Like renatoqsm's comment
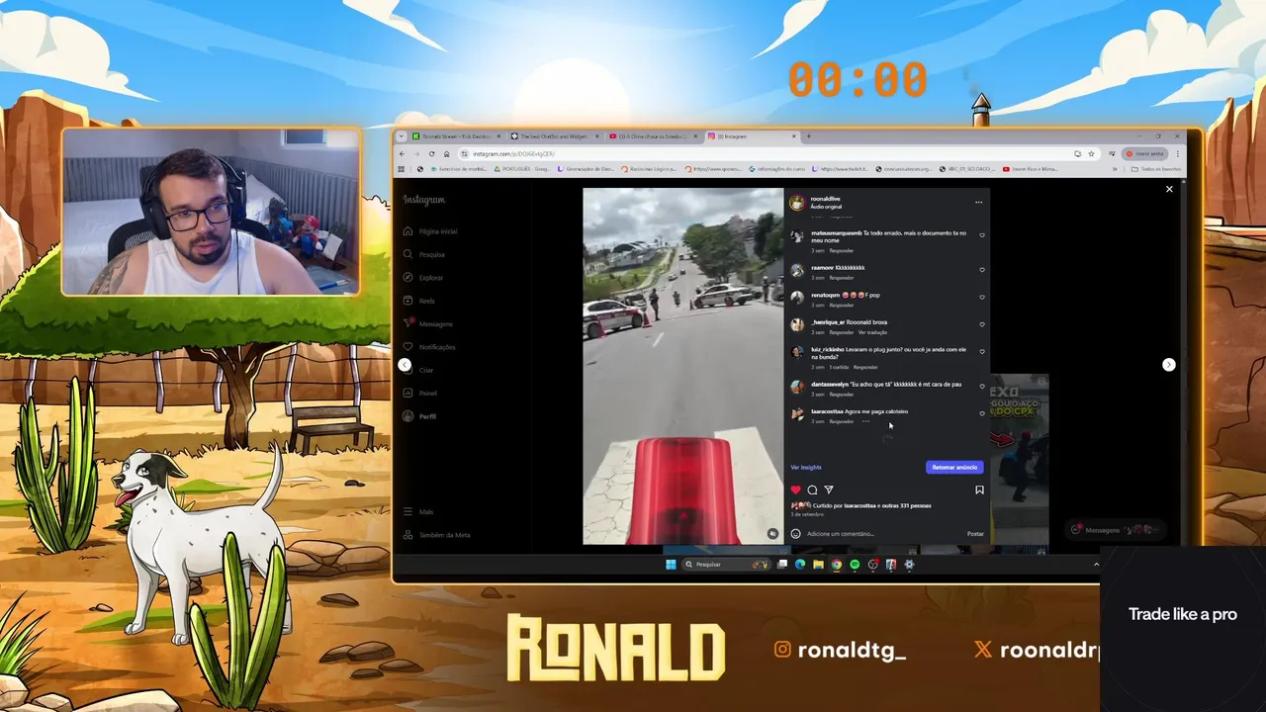Viewport: 1266px width, 712px height. click(x=981, y=297)
